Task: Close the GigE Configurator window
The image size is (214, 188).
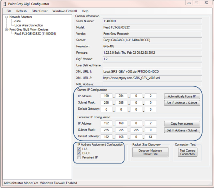Action: (x=206, y=3)
